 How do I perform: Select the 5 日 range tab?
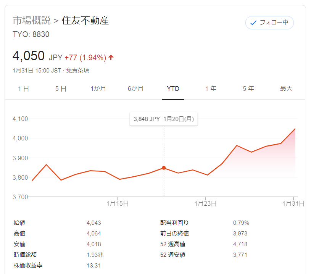(61, 89)
